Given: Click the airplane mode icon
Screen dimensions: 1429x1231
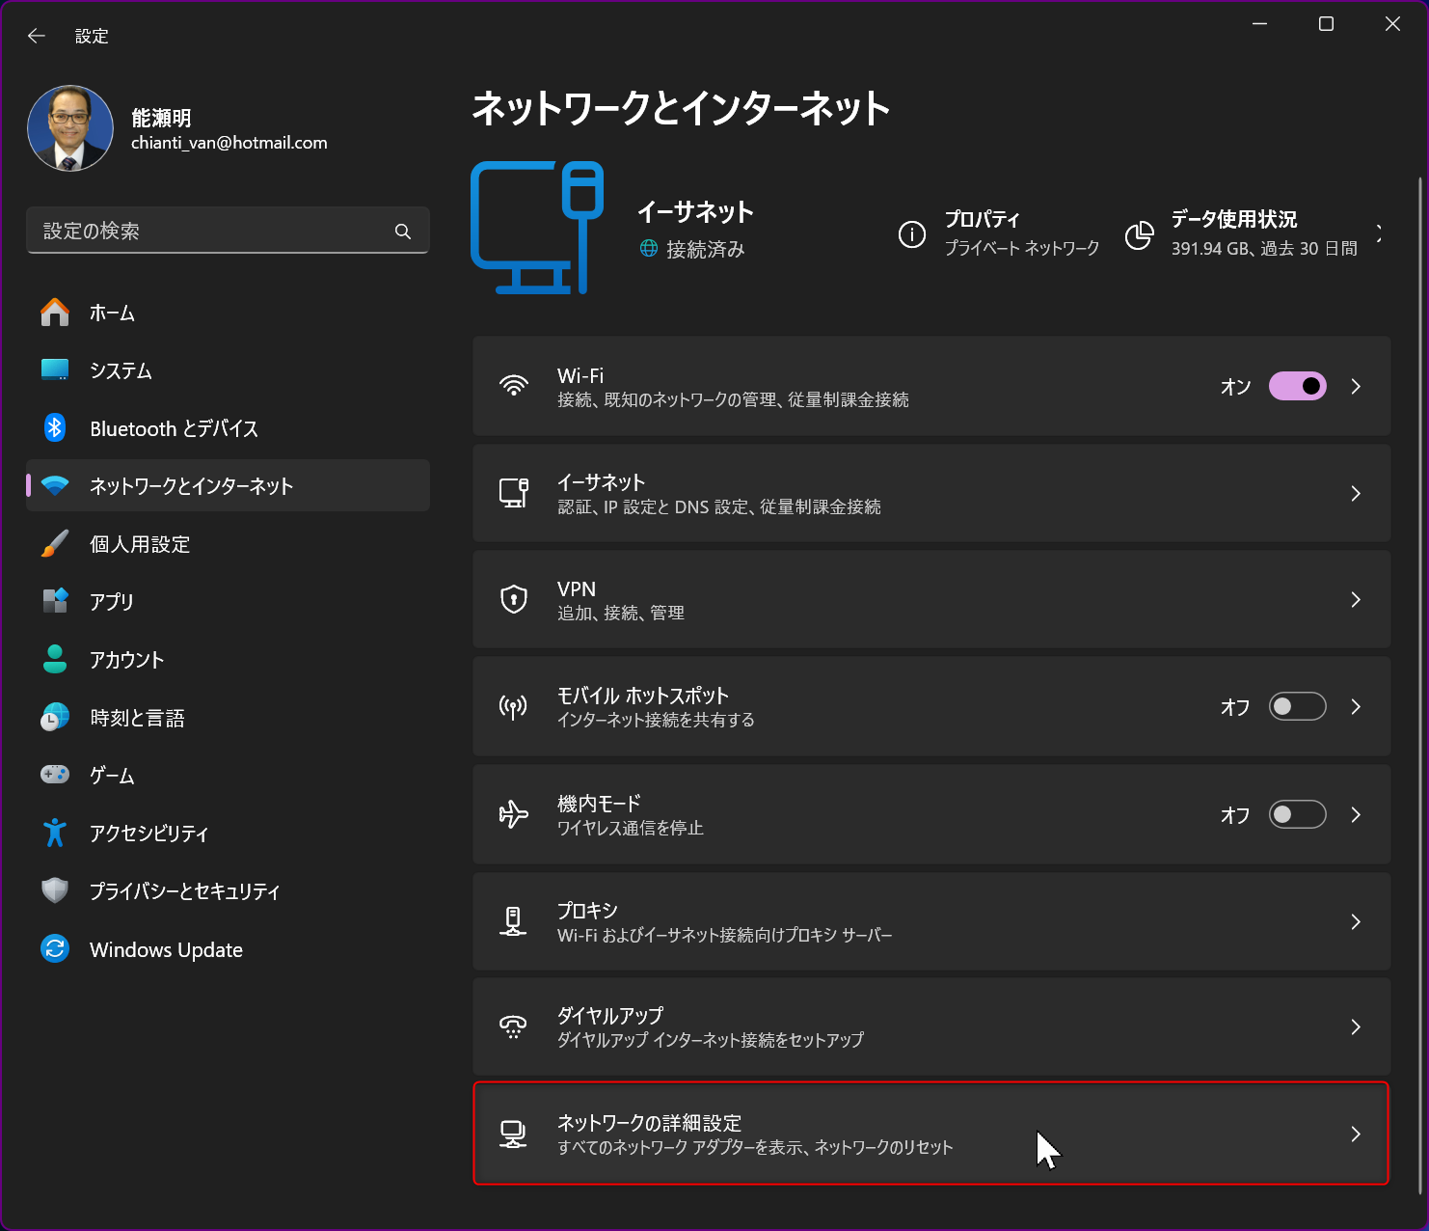Looking at the screenshot, I should tap(513, 814).
